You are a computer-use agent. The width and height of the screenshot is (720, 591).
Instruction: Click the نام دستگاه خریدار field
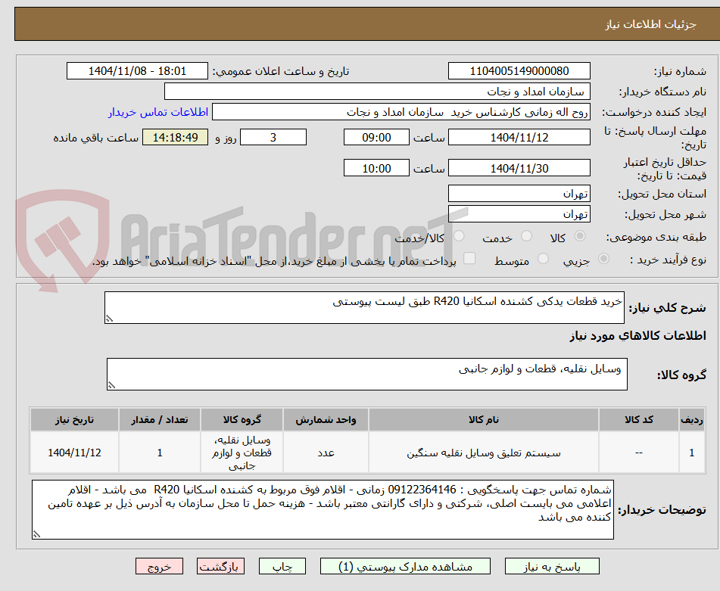point(377,92)
